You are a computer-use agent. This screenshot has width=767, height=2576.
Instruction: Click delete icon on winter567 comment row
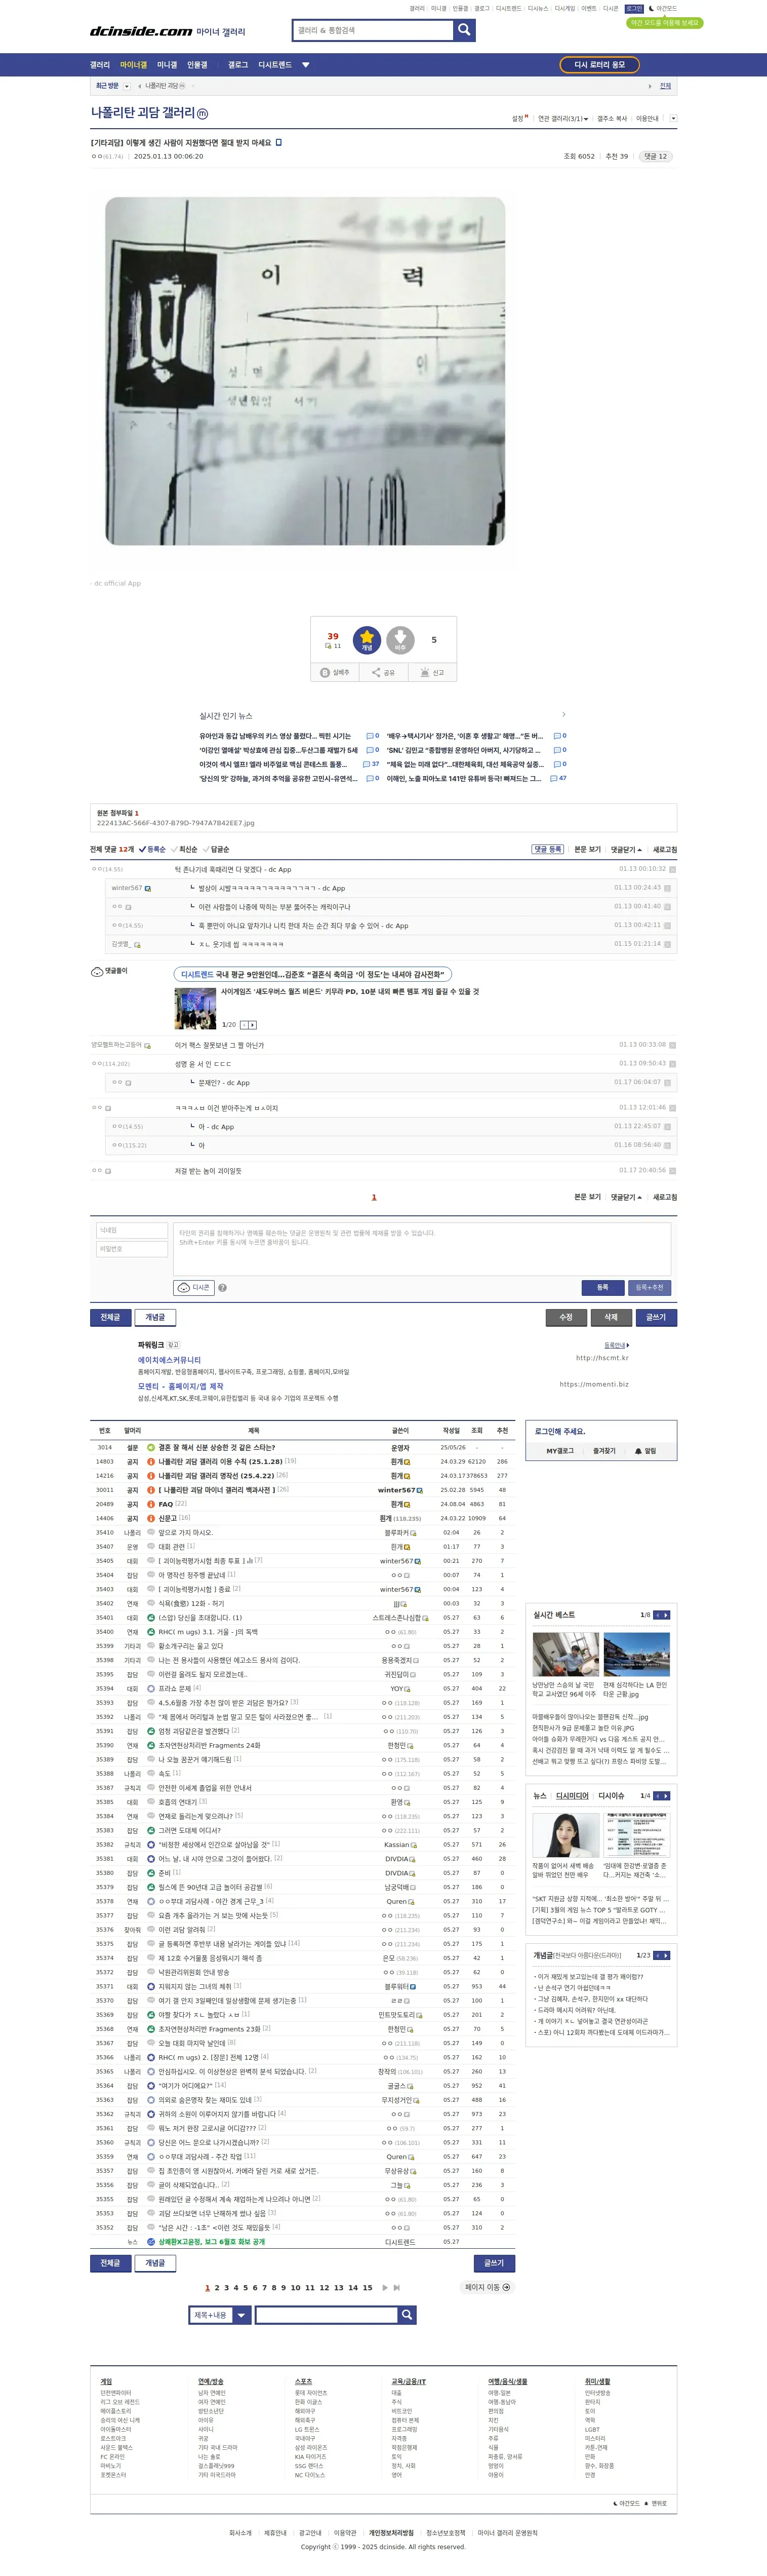click(x=668, y=888)
